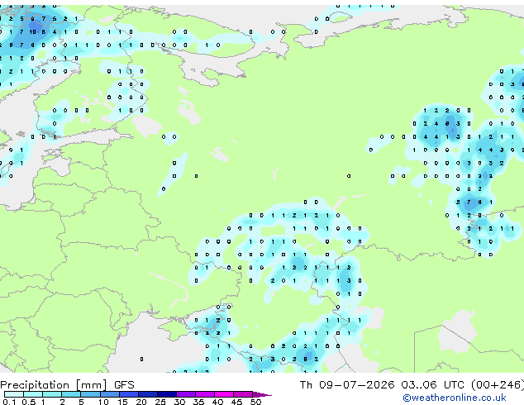
Task: Click the "50" label under the legend
Action: point(255,402)
